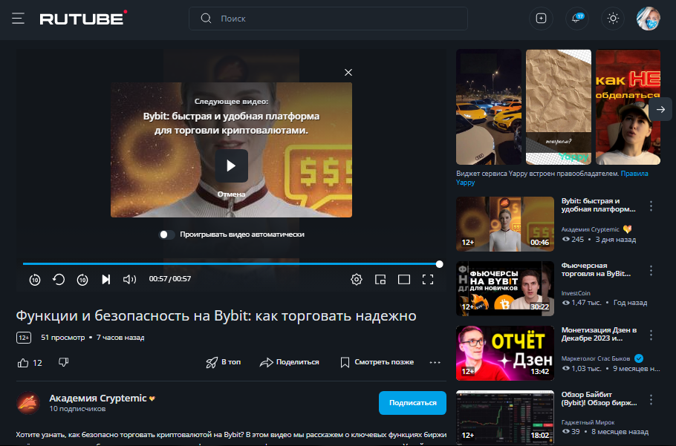Open options for Фьючерсная торговля video
Screen dimensions: 676x446
tap(651, 271)
